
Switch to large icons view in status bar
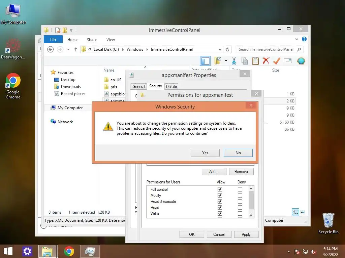(303, 212)
